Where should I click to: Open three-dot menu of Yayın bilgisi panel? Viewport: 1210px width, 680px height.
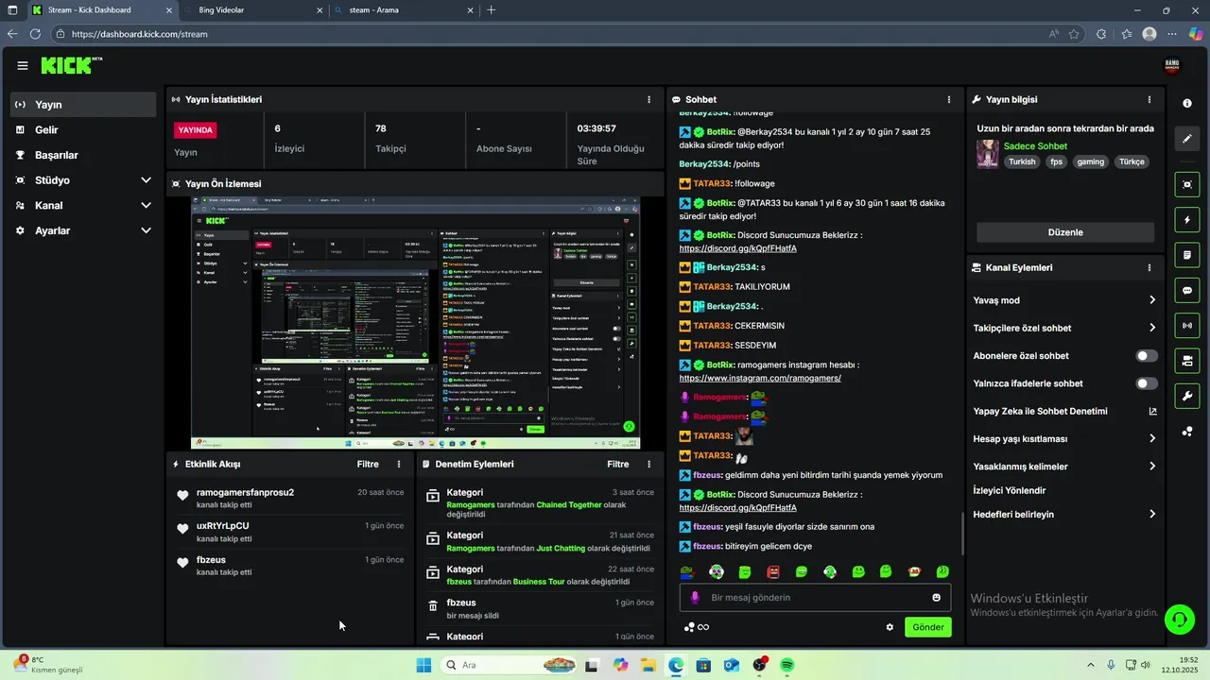pyautogui.click(x=1149, y=99)
